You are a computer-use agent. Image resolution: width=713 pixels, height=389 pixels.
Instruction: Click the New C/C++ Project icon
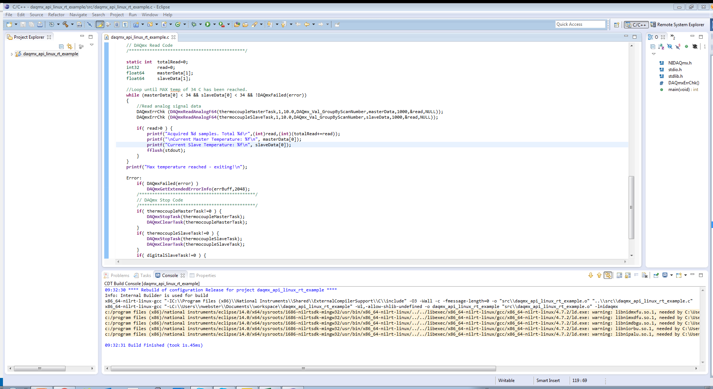[136, 24]
